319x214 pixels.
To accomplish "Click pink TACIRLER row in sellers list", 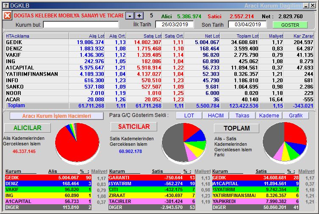I will tap(152, 201).
